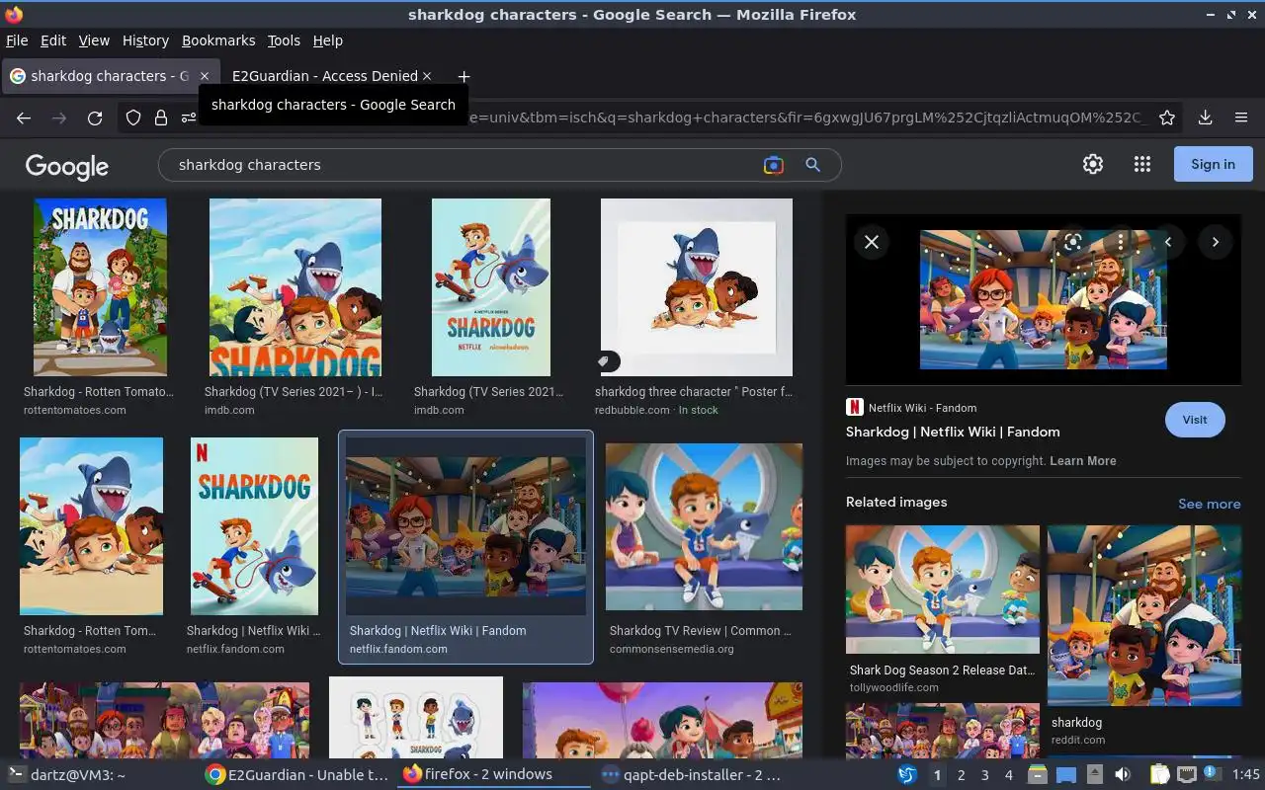Click the Visit button for Netflix Wiki
This screenshot has height=790, width=1265.
(x=1195, y=420)
